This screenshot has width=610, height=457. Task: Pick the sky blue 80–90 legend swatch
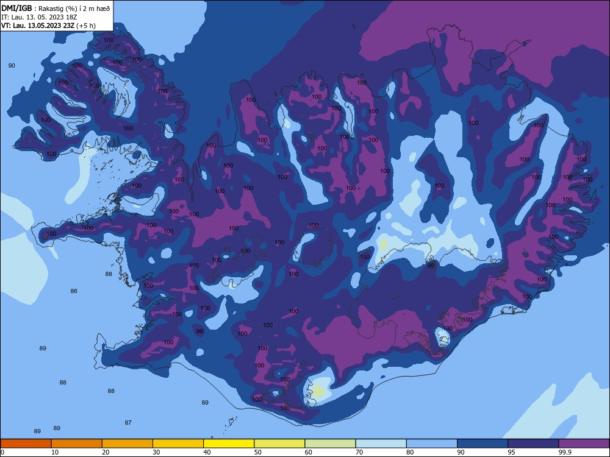coord(432,444)
